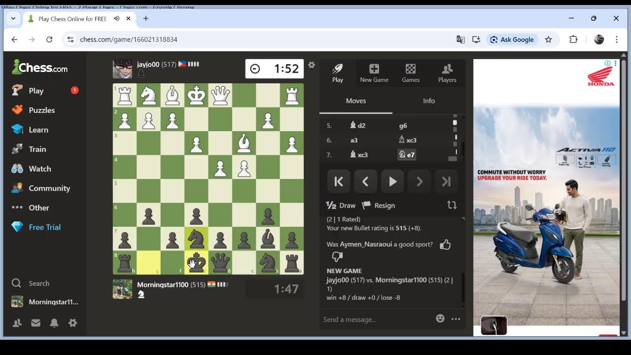Image resolution: width=631 pixels, height=355 pixels.
Task: Step back one move
Action: pos(365,181)
